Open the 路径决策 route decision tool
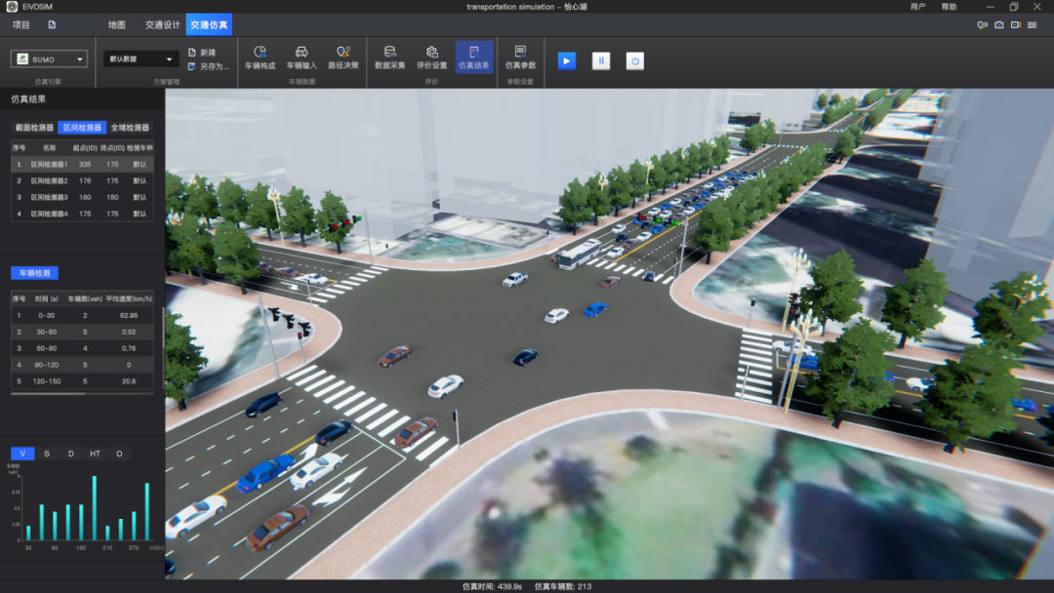1054x593 pixels. point(343,58)
